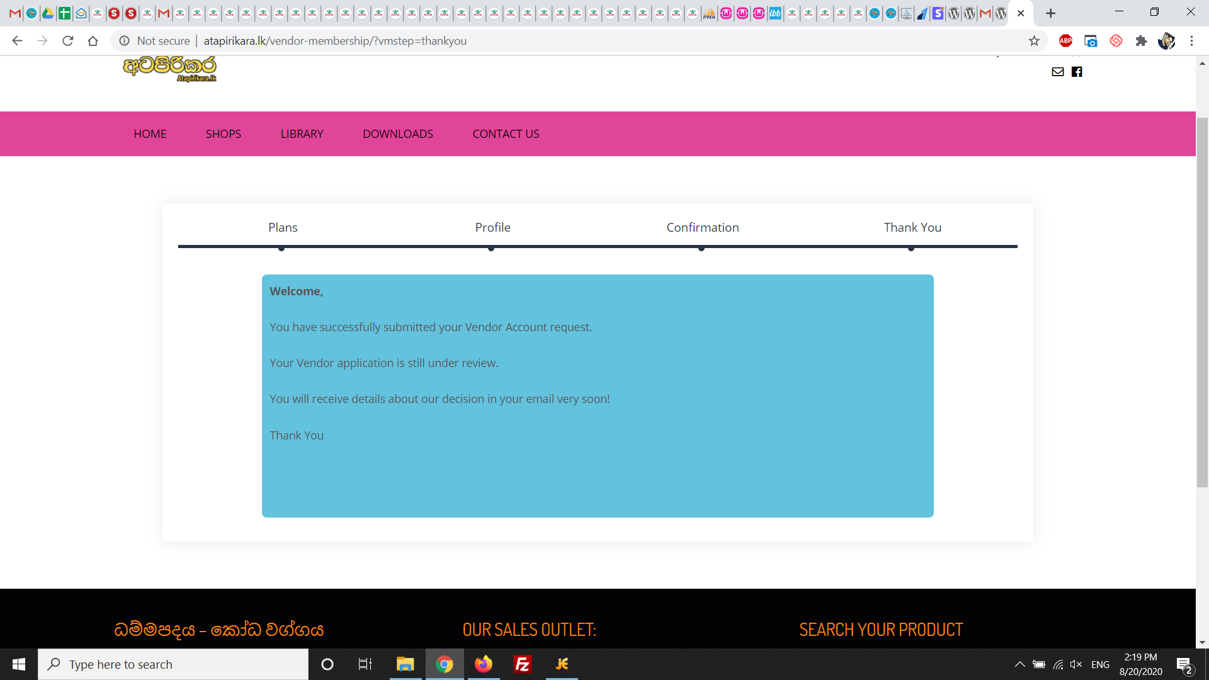Image resolution: width=1209 pixels, height=680 pixels.
Task: Open a new browser tab
Action: [x=1050, y=13]
